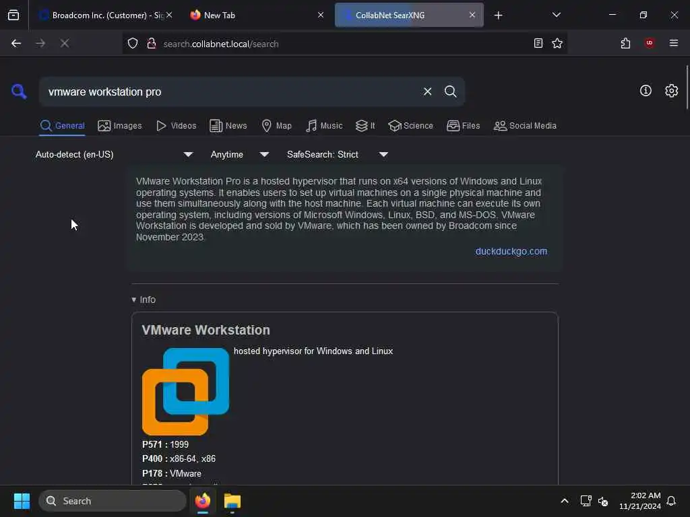Open Firefox application menu hamburger
This screenshot has height=517, width=690.
(673, 43)
